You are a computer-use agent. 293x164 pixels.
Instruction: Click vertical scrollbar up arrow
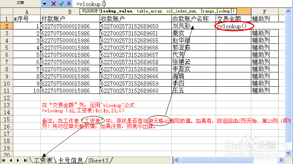click(288, 11)
